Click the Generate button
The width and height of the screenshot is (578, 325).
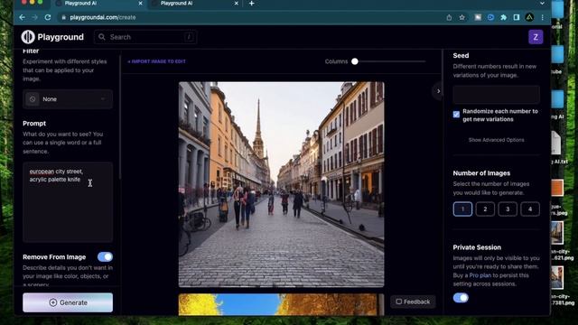pos(68,302)
